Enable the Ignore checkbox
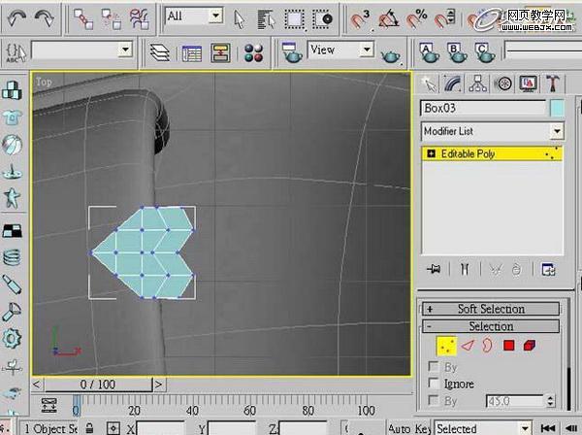Viewport: 582px width, 435px height. coord(434,383)
